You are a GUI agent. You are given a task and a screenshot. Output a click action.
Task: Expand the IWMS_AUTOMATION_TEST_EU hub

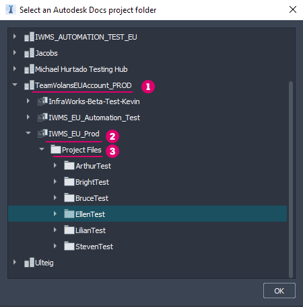click(x=15, y=36)
